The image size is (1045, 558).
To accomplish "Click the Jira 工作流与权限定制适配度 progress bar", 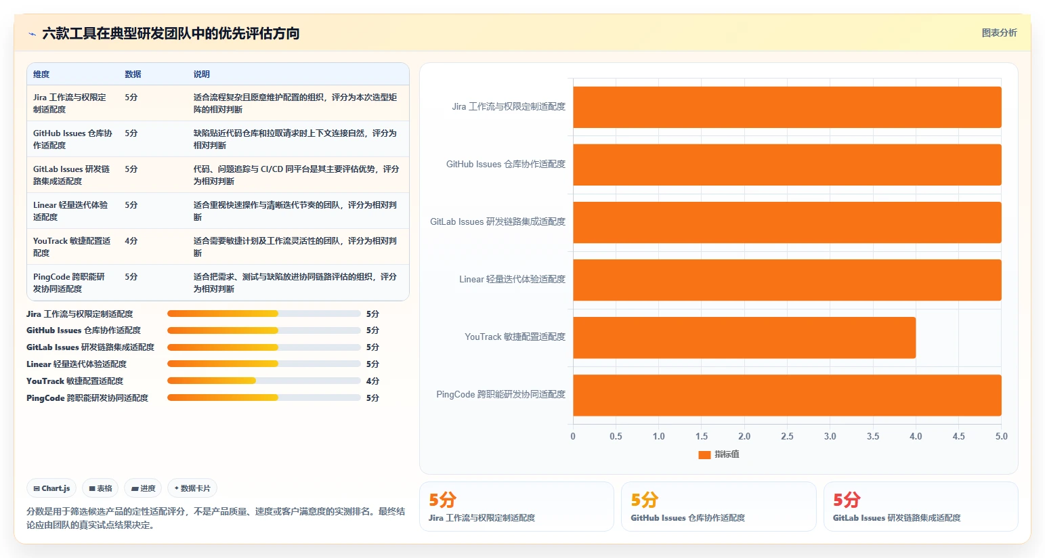I will click(264, 314).
